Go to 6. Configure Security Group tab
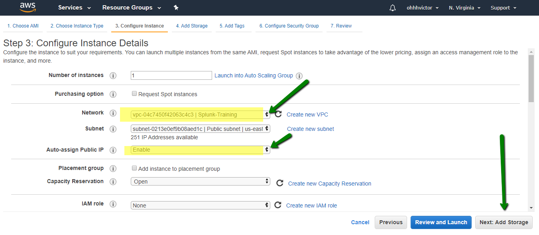 tap(289, 26)
